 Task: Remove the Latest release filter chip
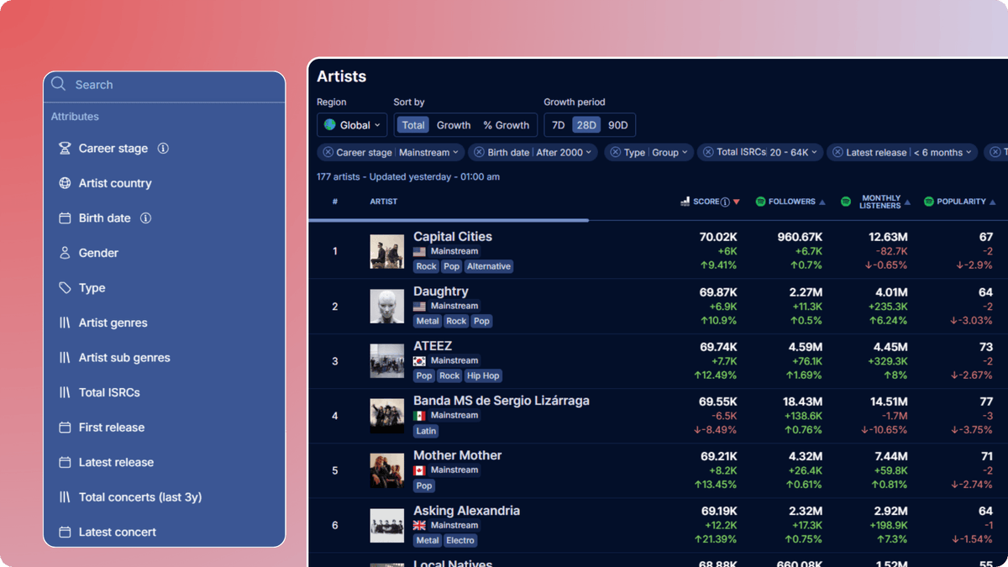(837, 152)
